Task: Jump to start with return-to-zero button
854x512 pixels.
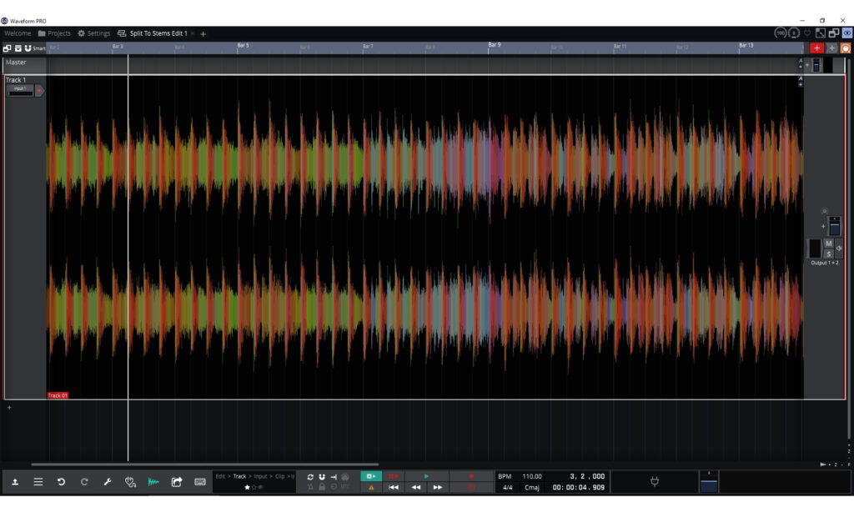Action: click(394, 488)
